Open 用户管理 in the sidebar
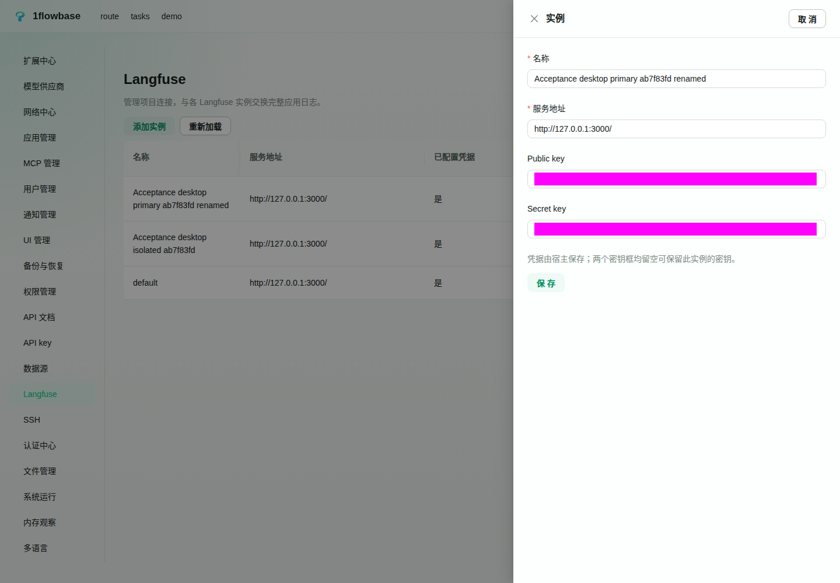 point(52,189)
